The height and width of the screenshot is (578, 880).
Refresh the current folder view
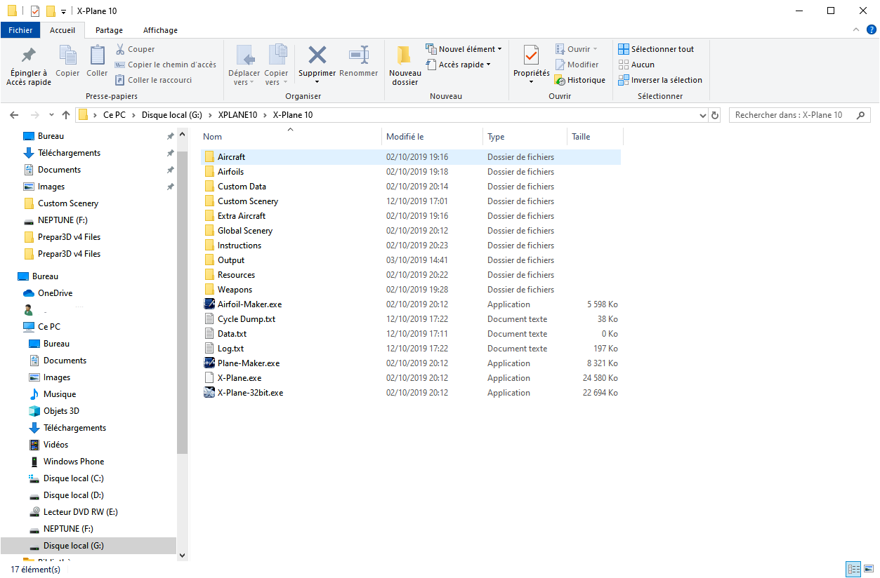[715, 115]
